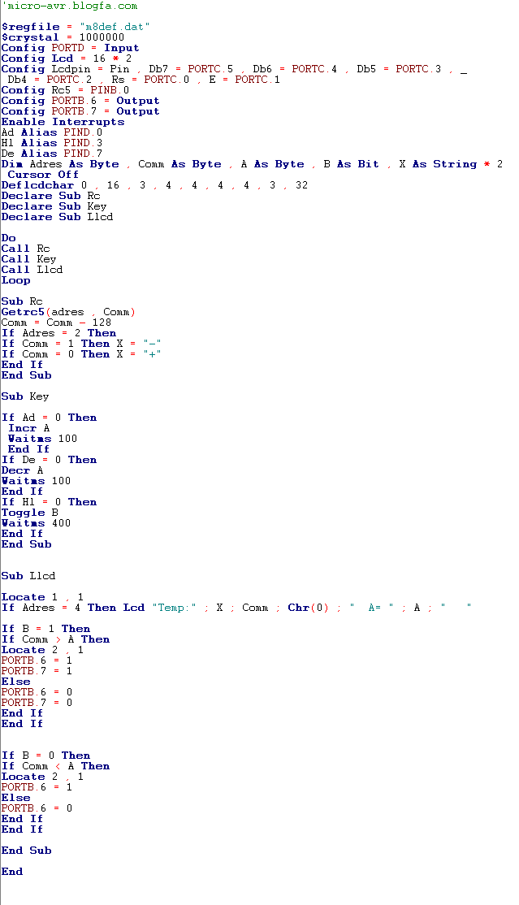This screenshot has width=519, height=905.
Task: Click the Comm = Comm - 128 line
Action: click(56, 323)
